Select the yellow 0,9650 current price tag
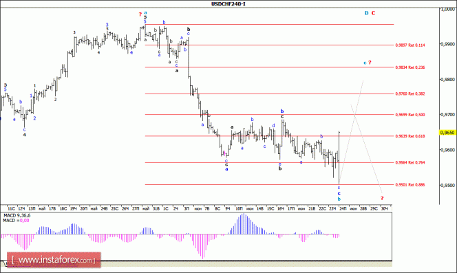457x273 pixels. 447,133
